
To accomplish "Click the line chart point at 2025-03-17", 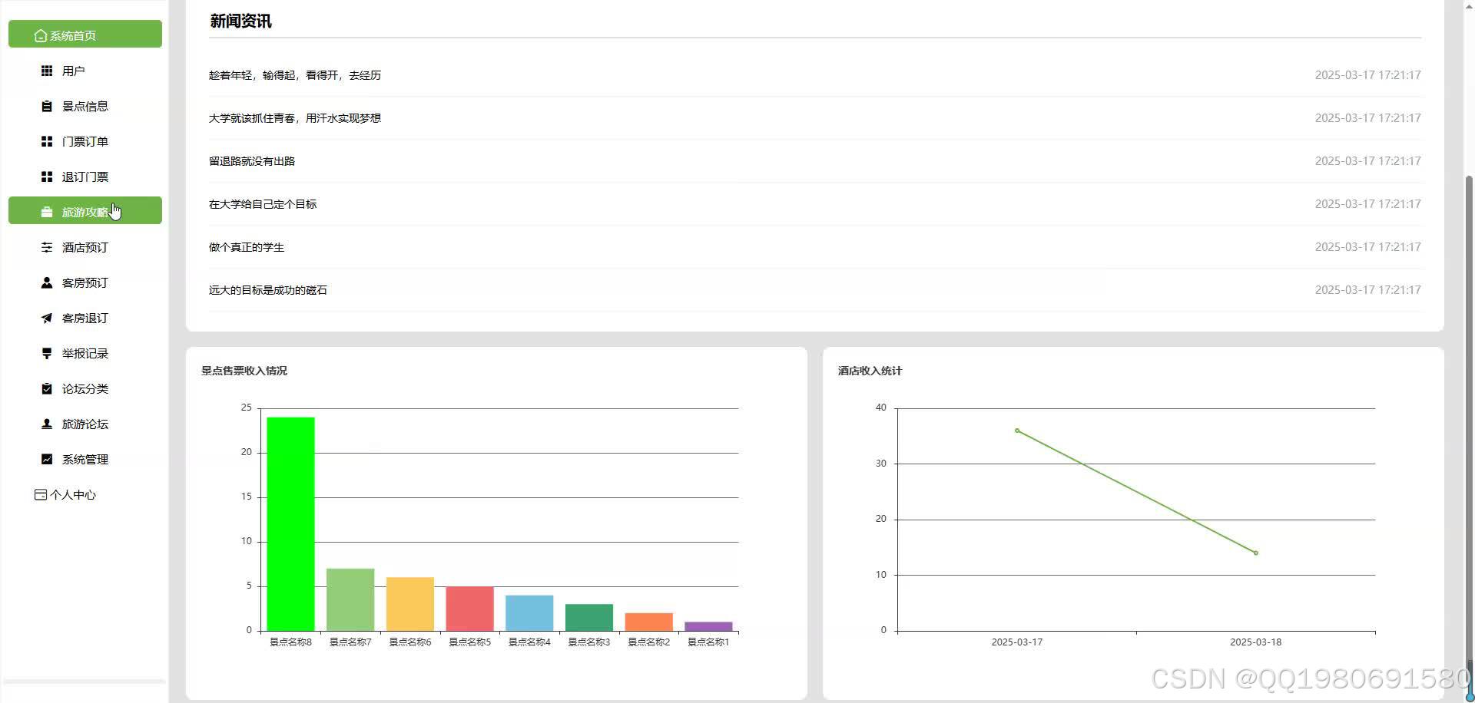I will tap(1017, 431).
